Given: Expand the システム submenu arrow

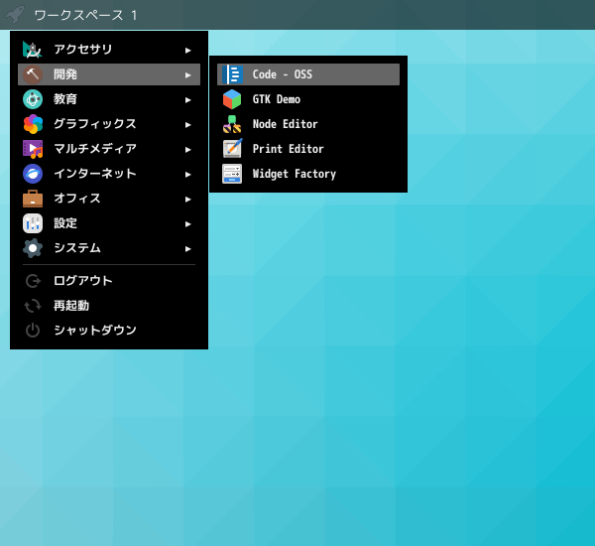Looking at the screenshot, I should coord(188,248).
